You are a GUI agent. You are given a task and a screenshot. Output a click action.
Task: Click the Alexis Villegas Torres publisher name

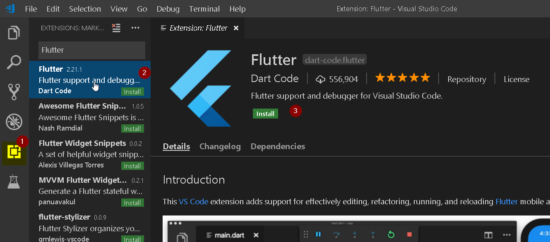[71, 165]
